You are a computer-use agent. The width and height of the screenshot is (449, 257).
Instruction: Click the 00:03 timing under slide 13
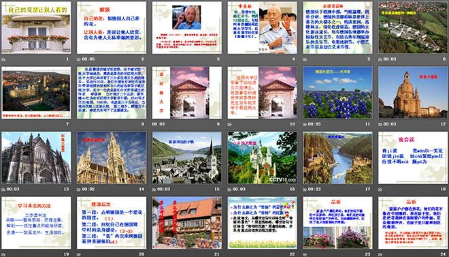click(13, 190)
